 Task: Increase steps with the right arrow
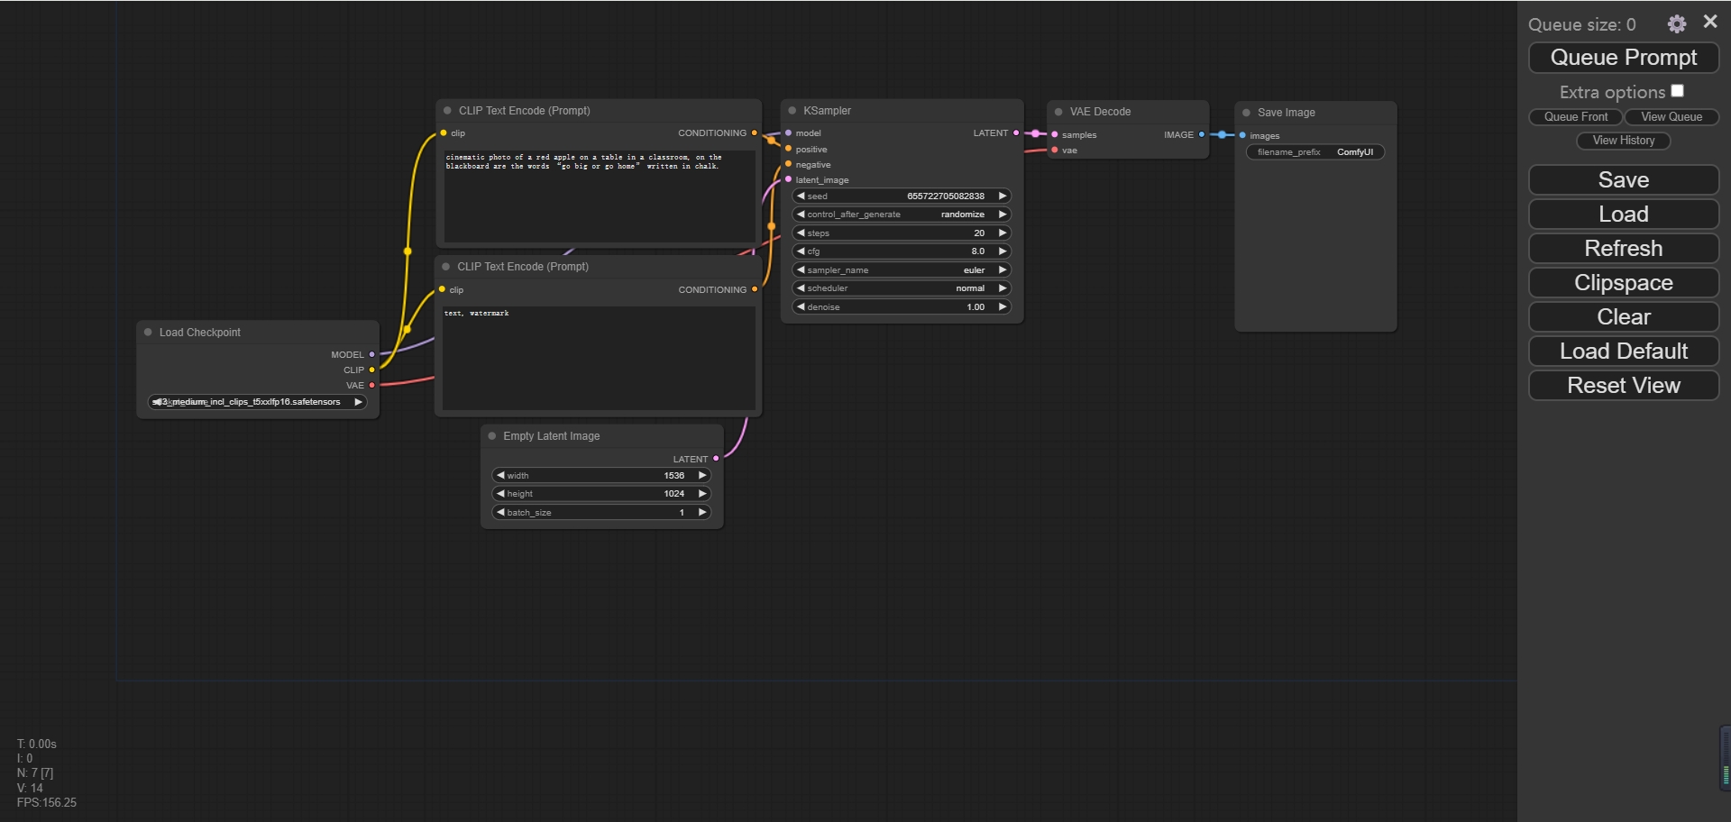point(1002,233)
